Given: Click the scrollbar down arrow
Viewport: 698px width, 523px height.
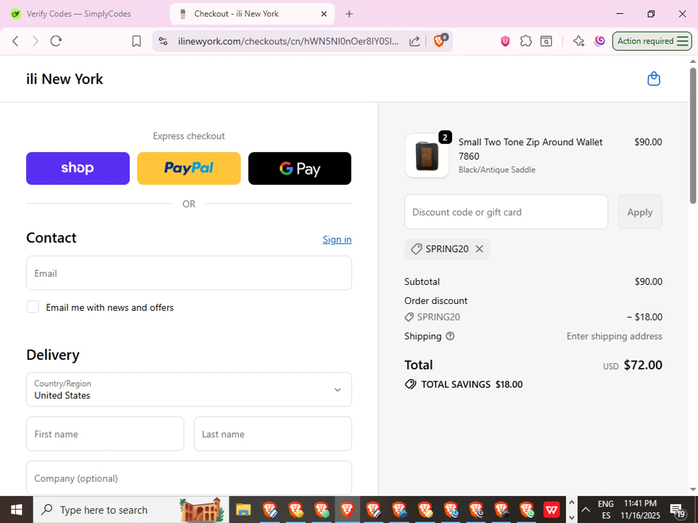Looking at the screenshot, I should 693,489.
